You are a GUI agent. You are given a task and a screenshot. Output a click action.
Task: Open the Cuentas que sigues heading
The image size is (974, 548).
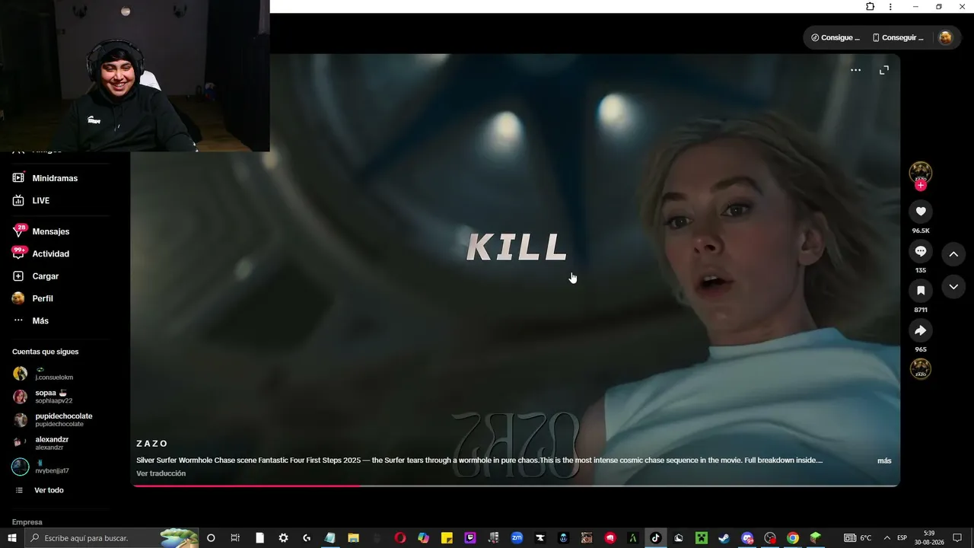(46, 352)
